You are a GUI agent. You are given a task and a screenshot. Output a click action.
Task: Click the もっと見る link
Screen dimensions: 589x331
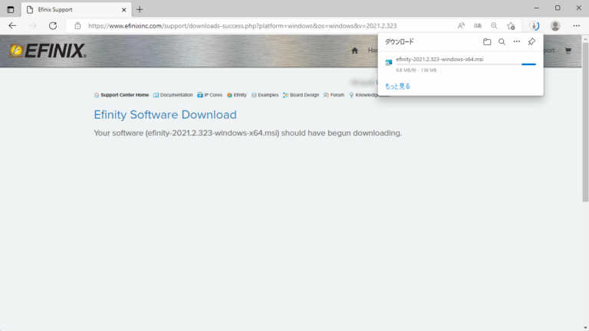point(397,87)
